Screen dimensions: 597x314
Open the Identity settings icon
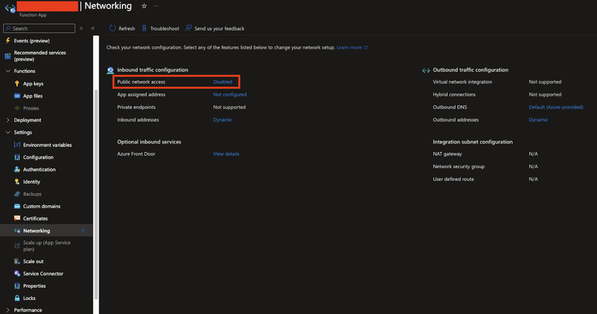coord(17,182)
